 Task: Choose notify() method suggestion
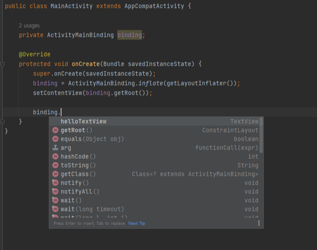[154, 183]
